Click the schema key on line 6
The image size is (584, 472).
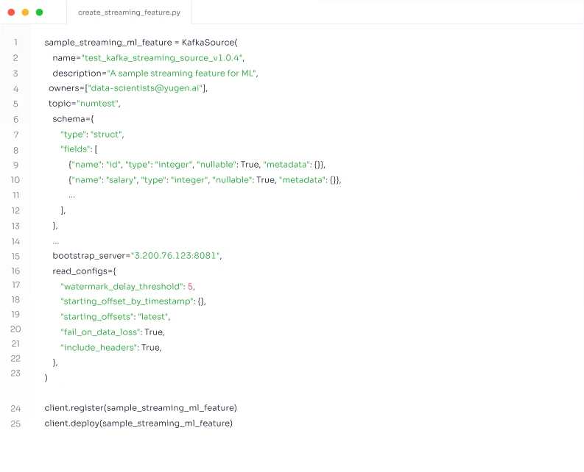point(69,119)
